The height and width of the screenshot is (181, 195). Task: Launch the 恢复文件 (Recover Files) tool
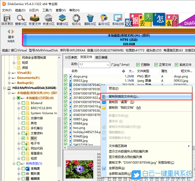coord(35,19)
